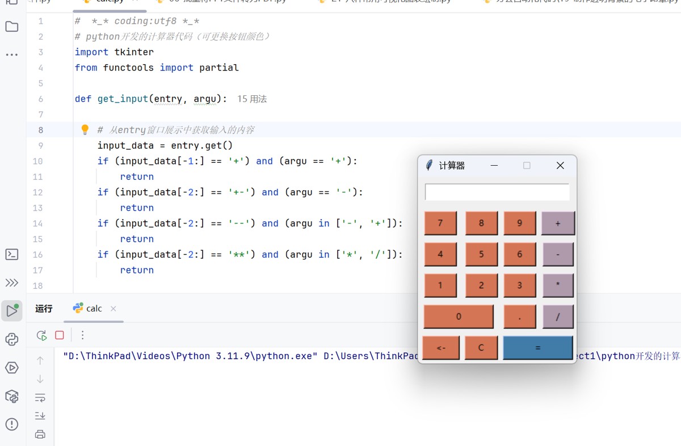Click the up arrow in run console gutter
The width and height of the screenshot is (681, 446).
40,360
